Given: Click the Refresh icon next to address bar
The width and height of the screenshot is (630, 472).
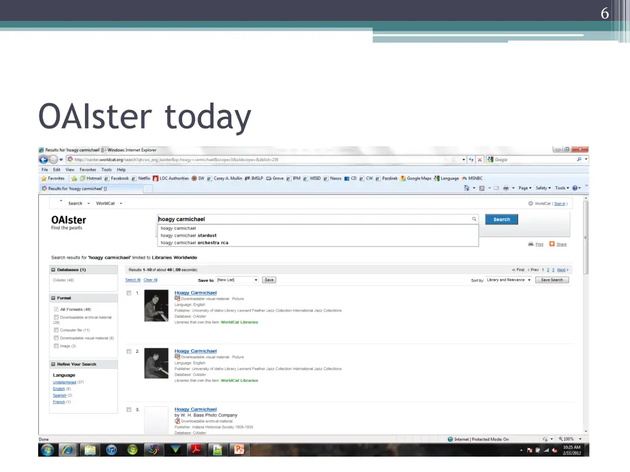Looking at the screenshot, I should [x=471, y=160].
